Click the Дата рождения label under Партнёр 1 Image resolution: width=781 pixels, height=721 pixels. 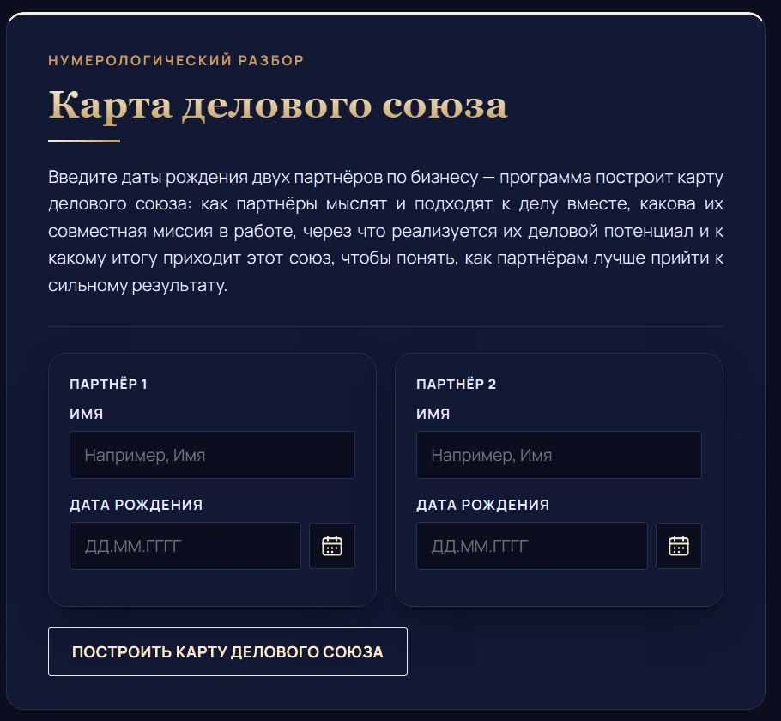tap(136, 505)
